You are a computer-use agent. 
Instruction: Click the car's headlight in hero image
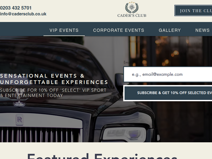[x=124, y=134]
